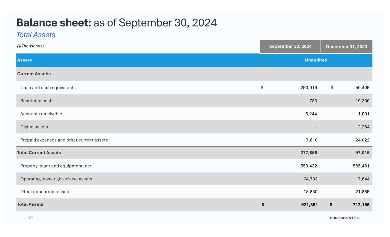Click the 'December 31, 2023' column header
Image resolution: width=390 pixels, height=237 pixels.
[x=346, y=47]
